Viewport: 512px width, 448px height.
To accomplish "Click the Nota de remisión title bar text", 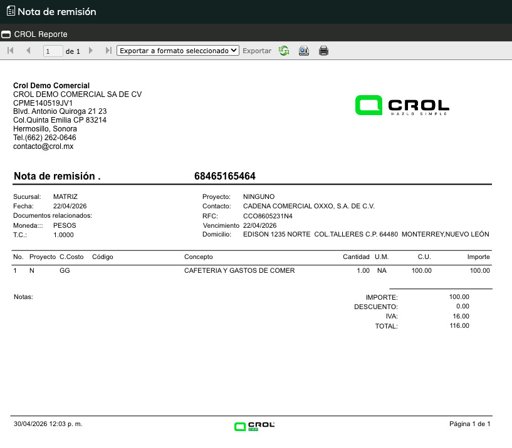I will tap(57, 11).
